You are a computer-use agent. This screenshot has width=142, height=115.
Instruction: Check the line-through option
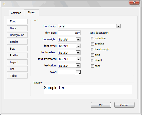(x=92, y=50)
